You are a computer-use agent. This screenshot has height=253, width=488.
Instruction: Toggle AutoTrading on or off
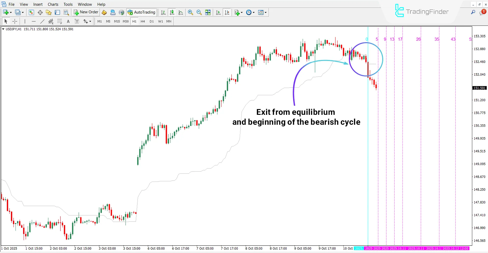pyautogui.click(x=141, y=12)
